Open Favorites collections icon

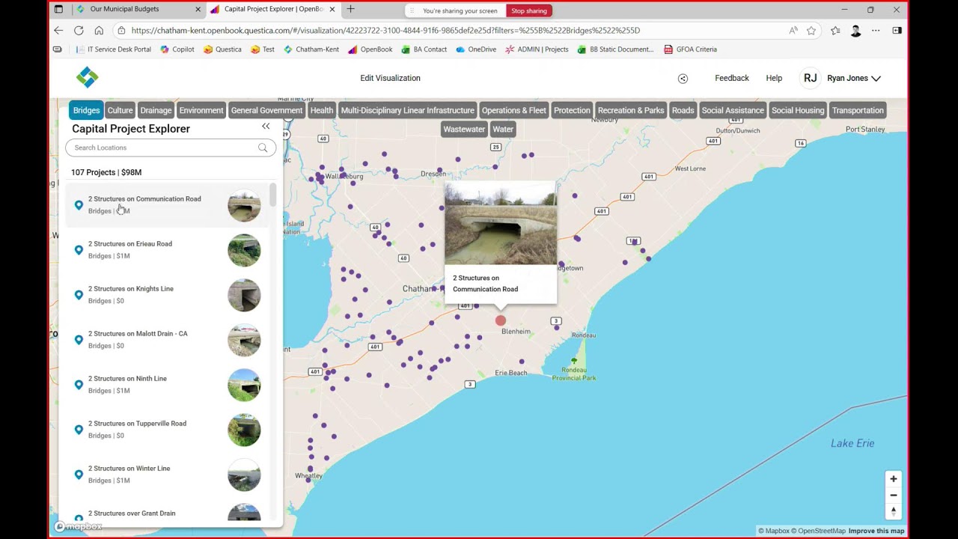(x=835, y=31)
